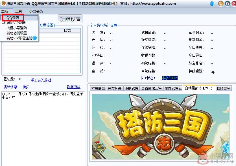Screen dimensions: 236x166
Task: Click the 拷贝 link
Action: tap(26, 87)
